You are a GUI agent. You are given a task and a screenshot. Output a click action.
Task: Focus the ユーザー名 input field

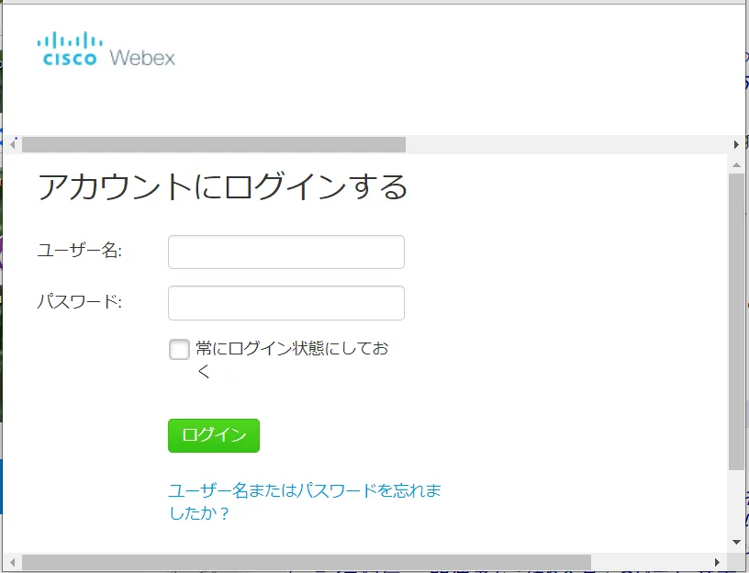click(x=285, y=252)
